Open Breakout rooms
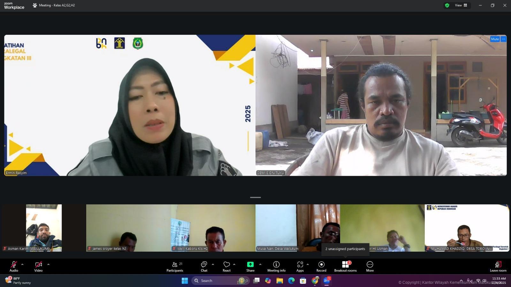 pyautogui.click(x=345, y=267)
